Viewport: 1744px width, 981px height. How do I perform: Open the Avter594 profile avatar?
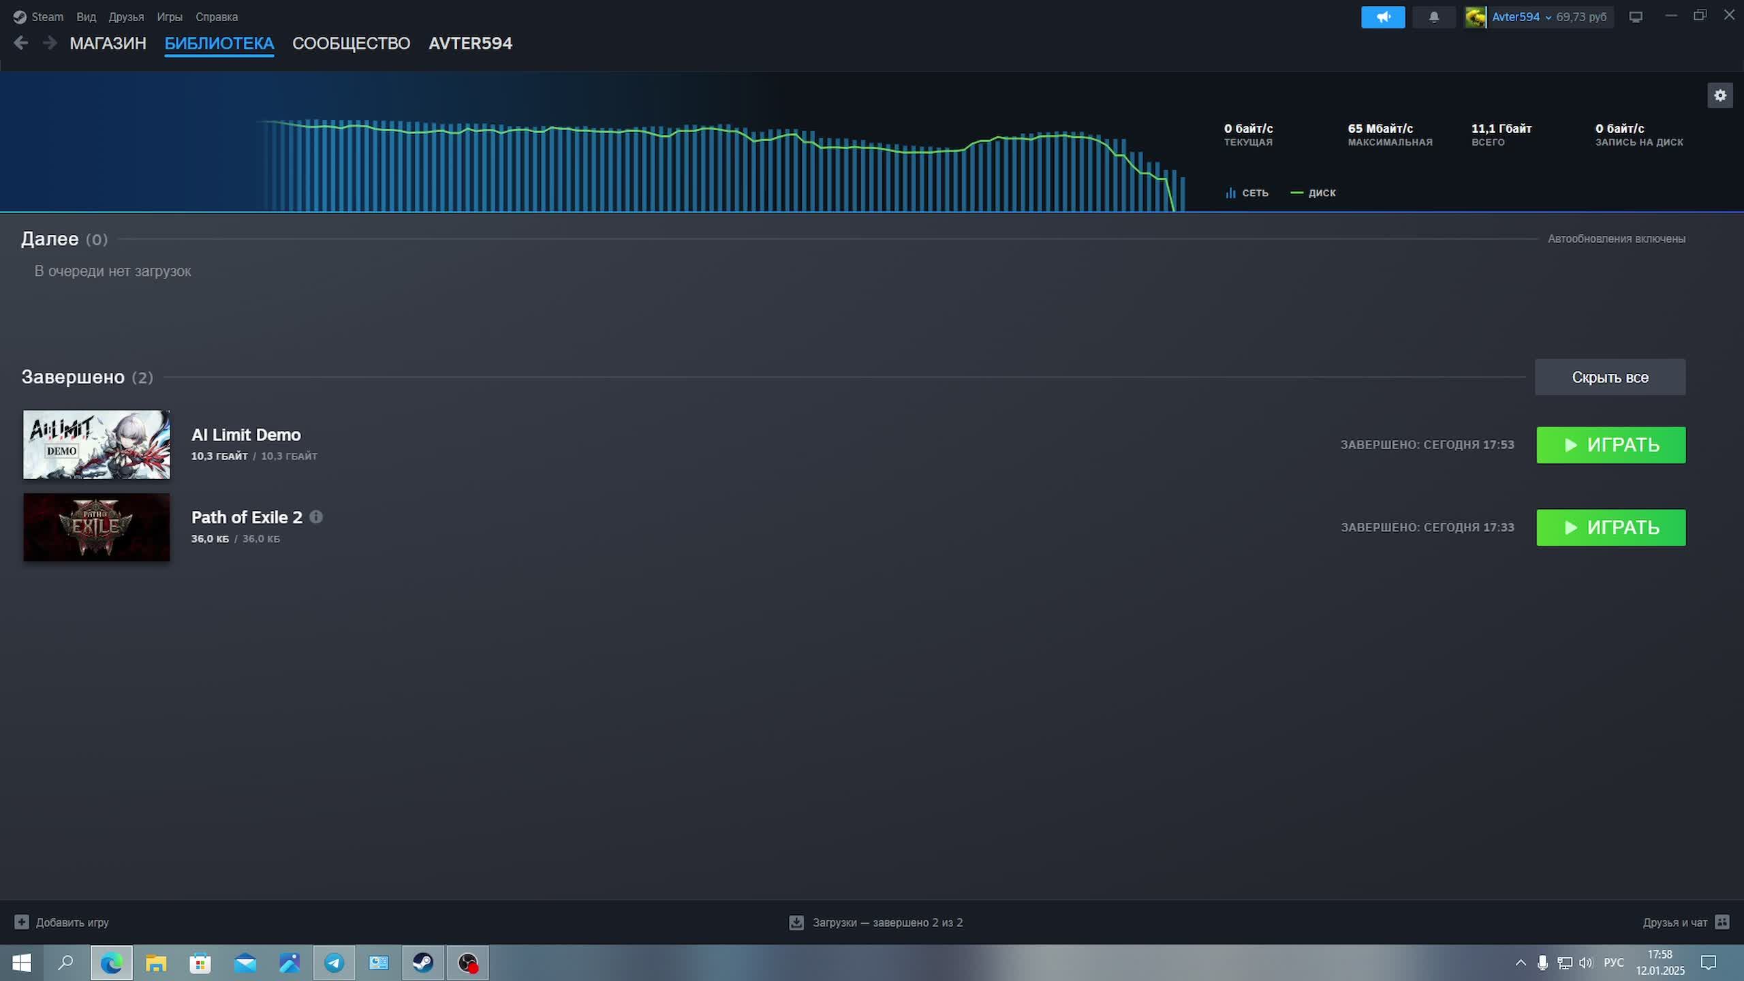pos(1476,17)
